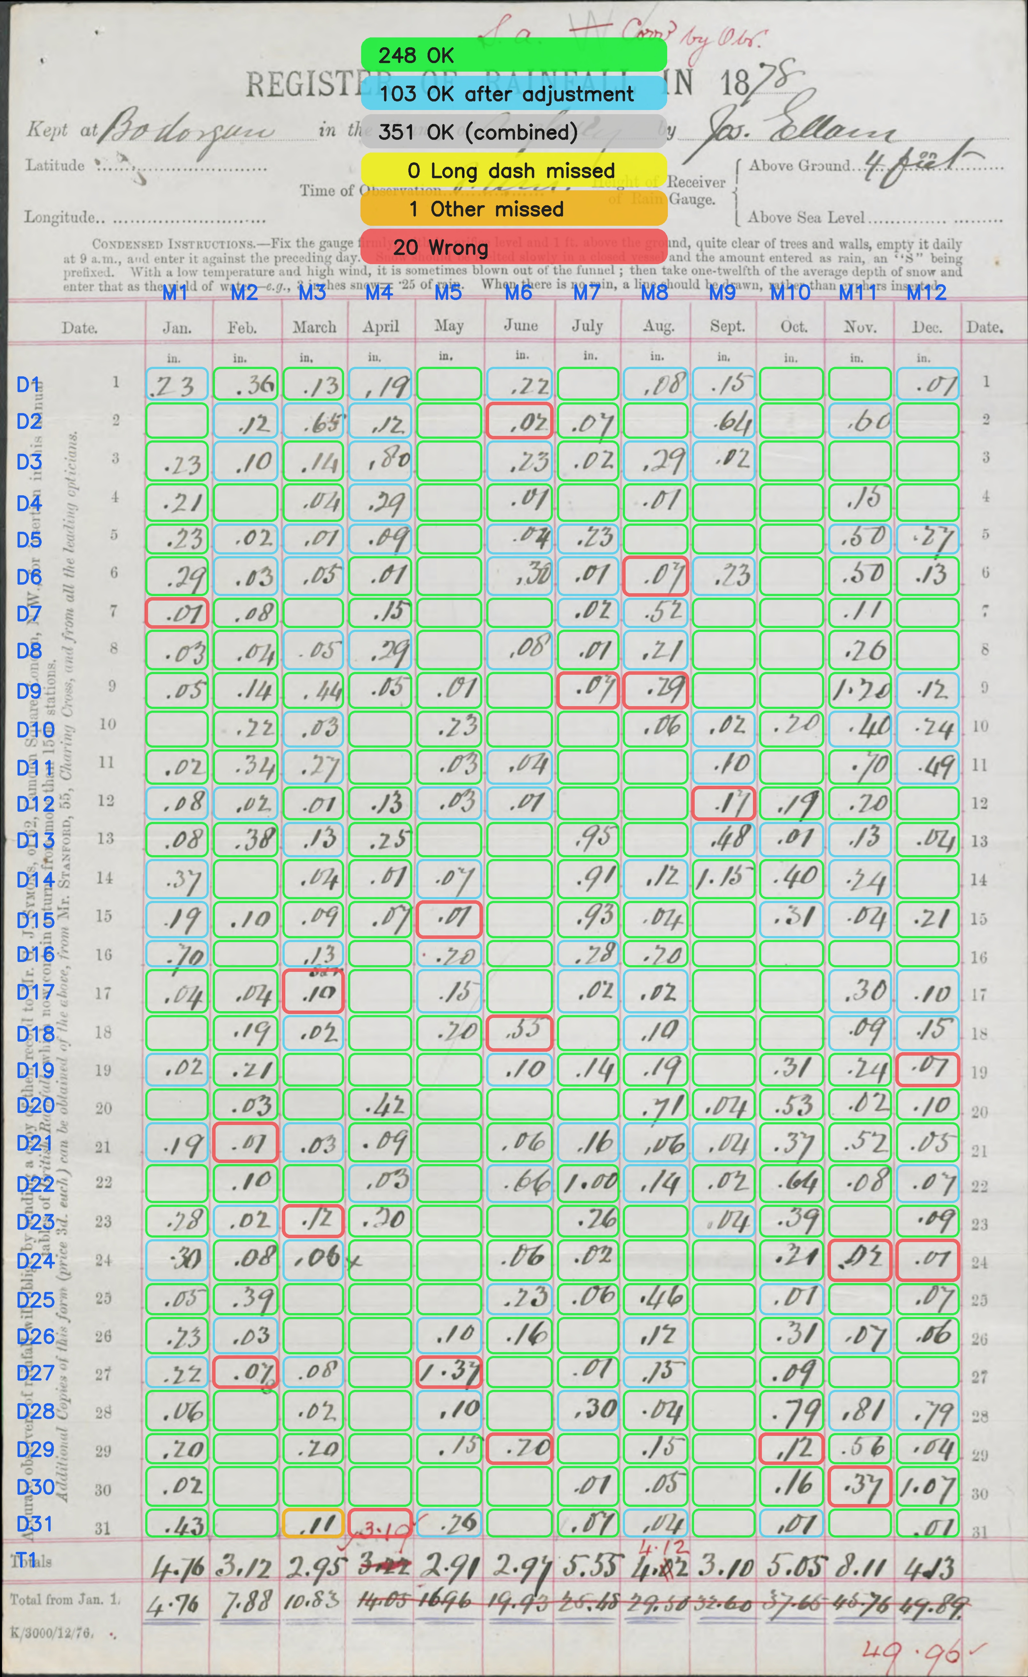This screenshot has height=1677, width=1028.
Task: Click the January day 1 cell ".23"
Action: [177, 384]
